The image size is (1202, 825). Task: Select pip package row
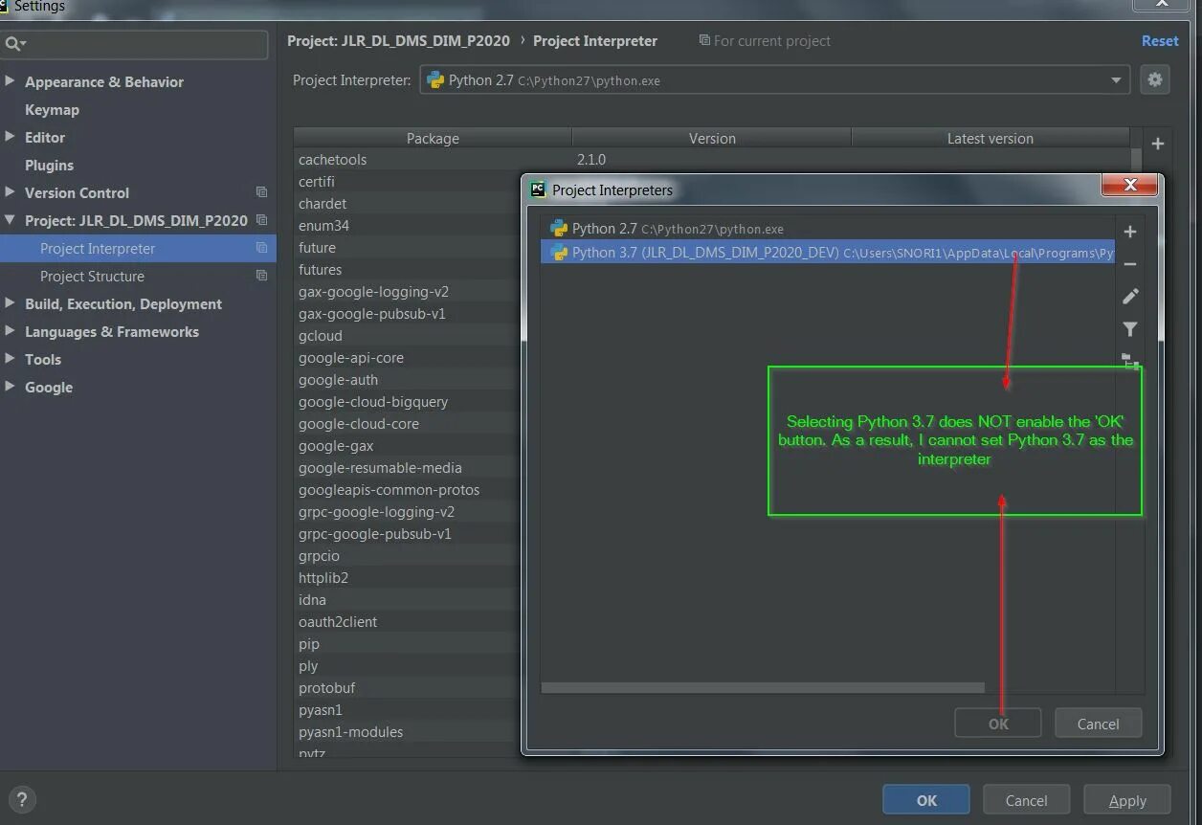tap(309, 643)
